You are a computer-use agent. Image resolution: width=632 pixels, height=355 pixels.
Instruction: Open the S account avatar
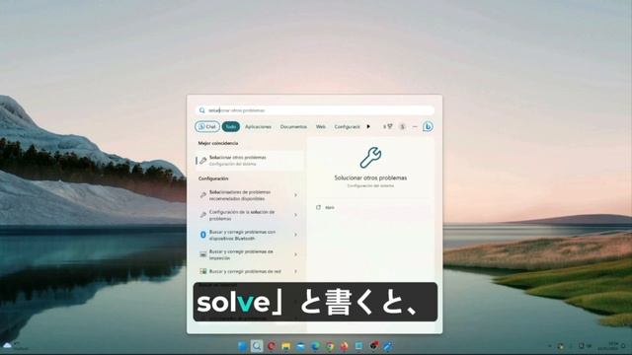coord(402,127)
